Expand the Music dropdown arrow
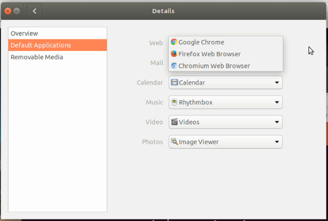This screenshot has width=328, height=221. point(276,102)
